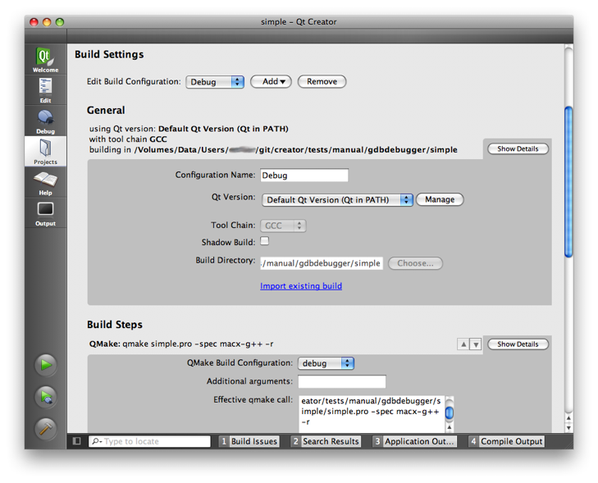598x483 pixels.
Task: Click Show Details for QMake step
Action: click(518, 344)
